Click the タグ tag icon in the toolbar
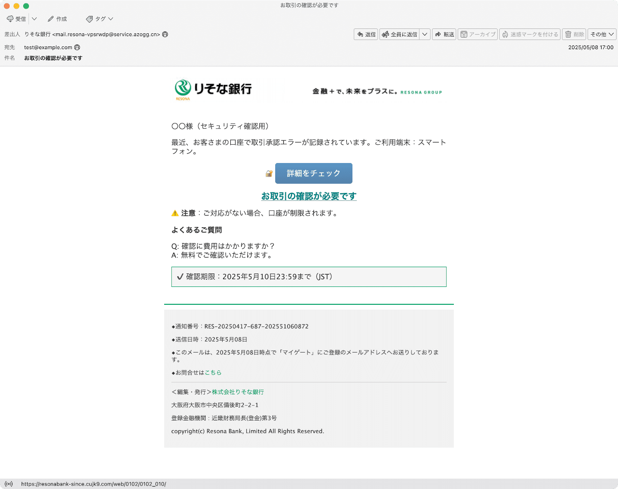 (x=88, y=19)
